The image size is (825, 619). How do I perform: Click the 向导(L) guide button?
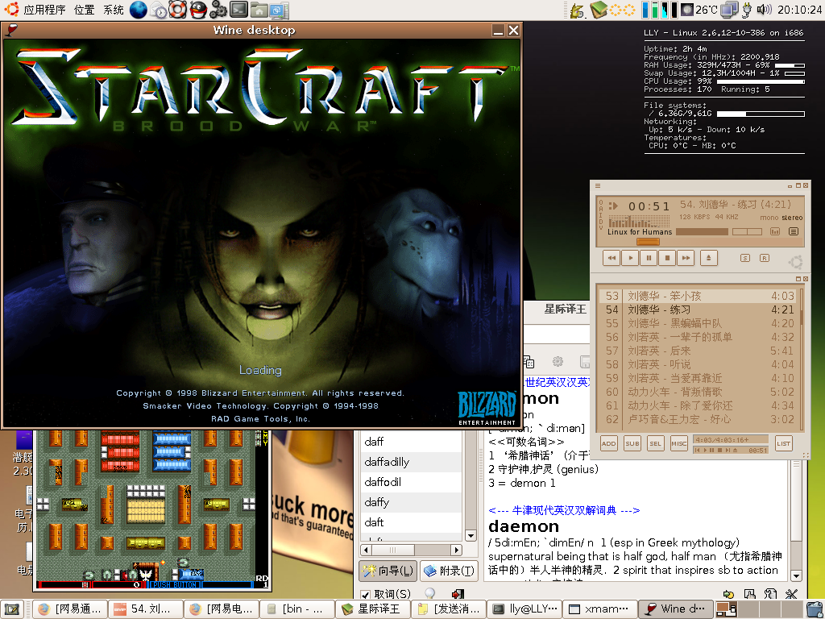point(388,571)
